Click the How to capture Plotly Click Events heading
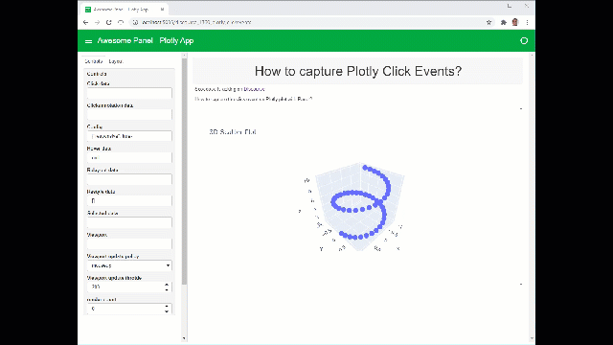This screenshot has width=613, height=345. pos(358,71)
